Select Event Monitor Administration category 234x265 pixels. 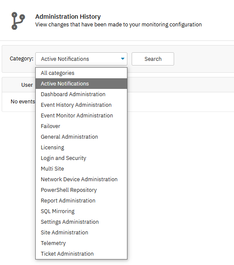(81, 115)
